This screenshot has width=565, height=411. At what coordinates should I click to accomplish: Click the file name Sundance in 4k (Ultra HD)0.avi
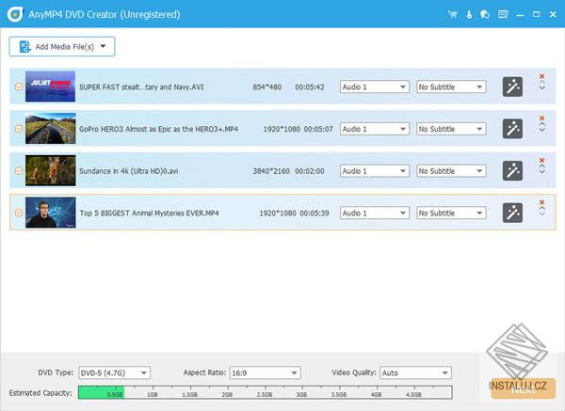(x=129, y=171)
